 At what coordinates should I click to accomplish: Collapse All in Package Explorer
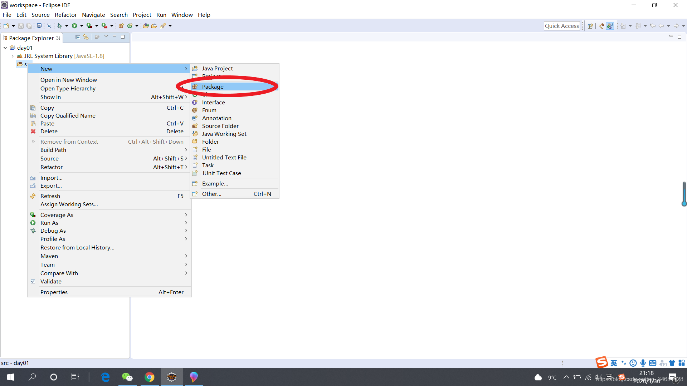[x=78, y=37]
